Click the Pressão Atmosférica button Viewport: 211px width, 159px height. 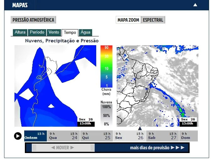33,20
